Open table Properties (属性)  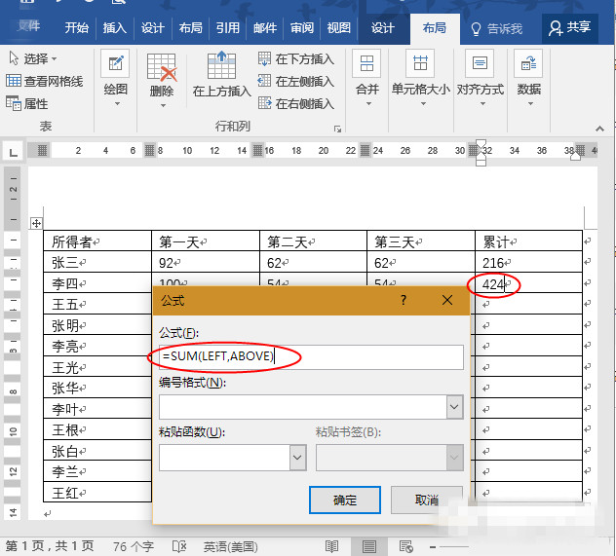click(x=27, y=104)
